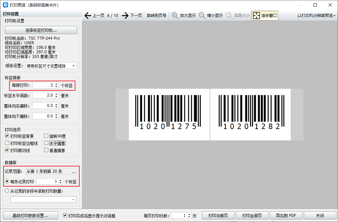Enable 打印标签边框线 checkbox

point(7,143)
